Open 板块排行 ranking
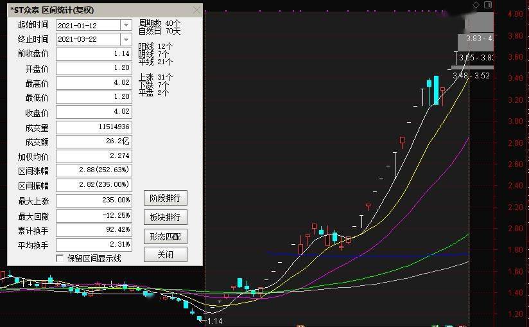Viewport: 529px width, 327px height. (165, 217)
